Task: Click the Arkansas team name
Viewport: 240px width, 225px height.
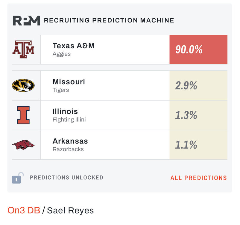Action: [x=70, y=141]
